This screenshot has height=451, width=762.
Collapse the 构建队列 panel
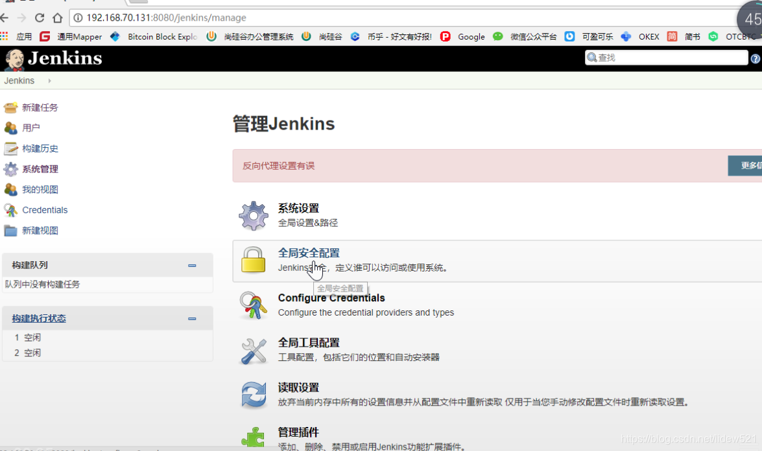pos(192,266)
